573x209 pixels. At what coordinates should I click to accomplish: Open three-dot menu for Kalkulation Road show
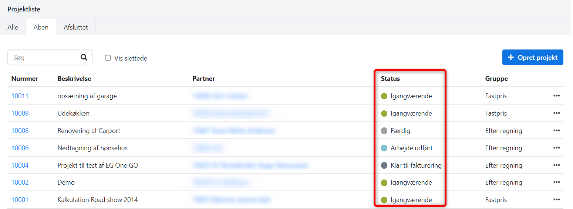point(556,200)
